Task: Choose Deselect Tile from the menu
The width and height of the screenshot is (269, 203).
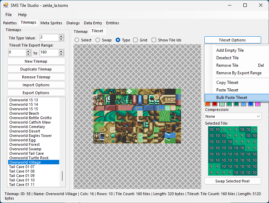Action: pyautogui.click(x=237, y=58)
